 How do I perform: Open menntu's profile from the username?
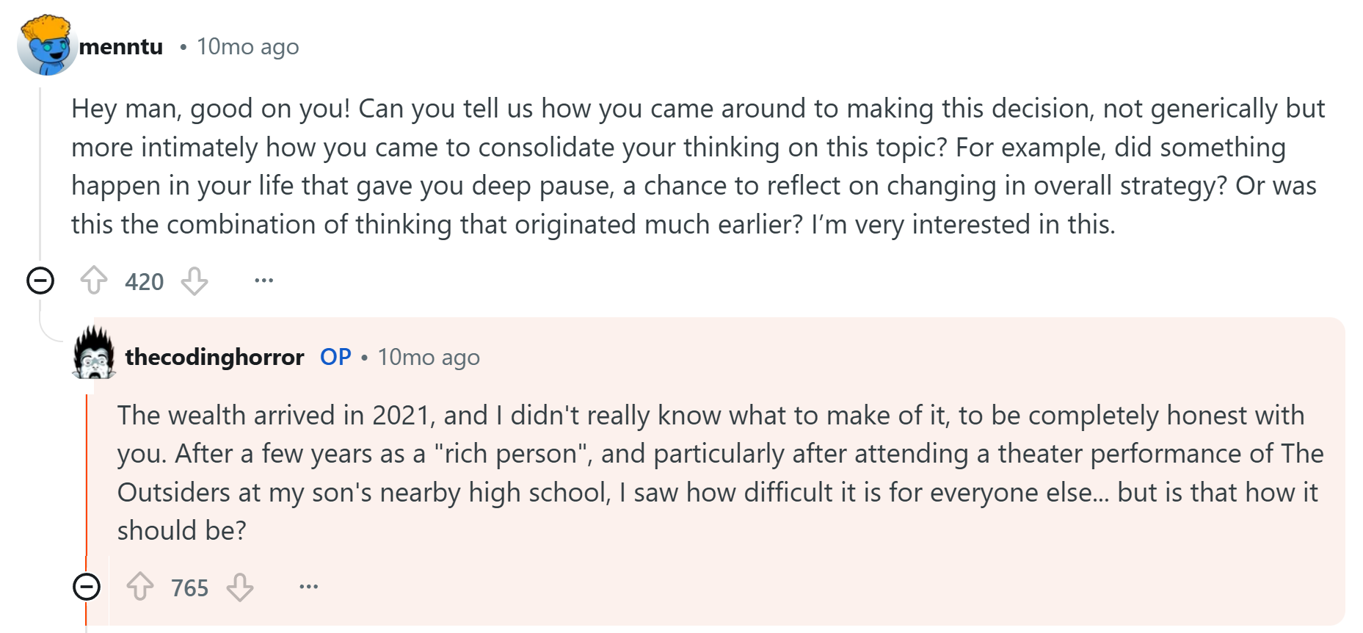click(x=120, y=46)
